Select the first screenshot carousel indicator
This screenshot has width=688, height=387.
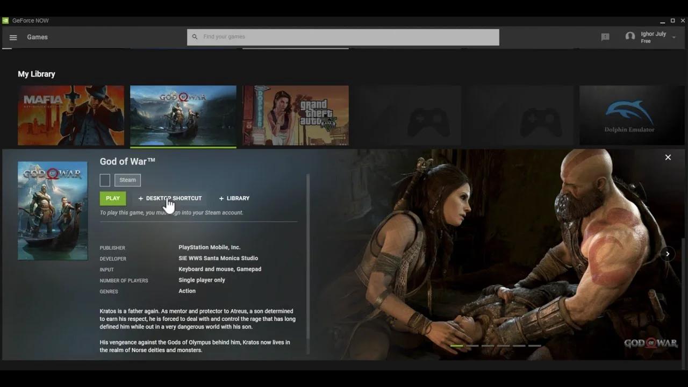pos(456,346)
